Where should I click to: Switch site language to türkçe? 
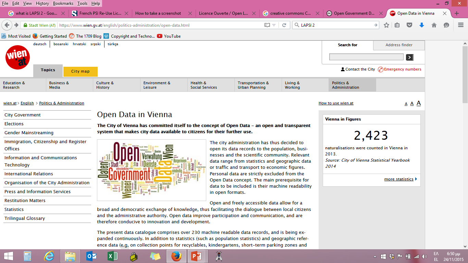(x=113, y=44)
